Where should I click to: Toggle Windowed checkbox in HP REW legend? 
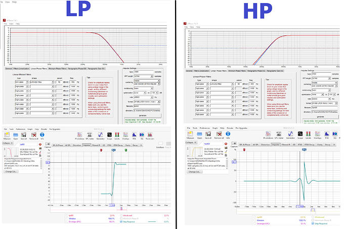point(313,217)
